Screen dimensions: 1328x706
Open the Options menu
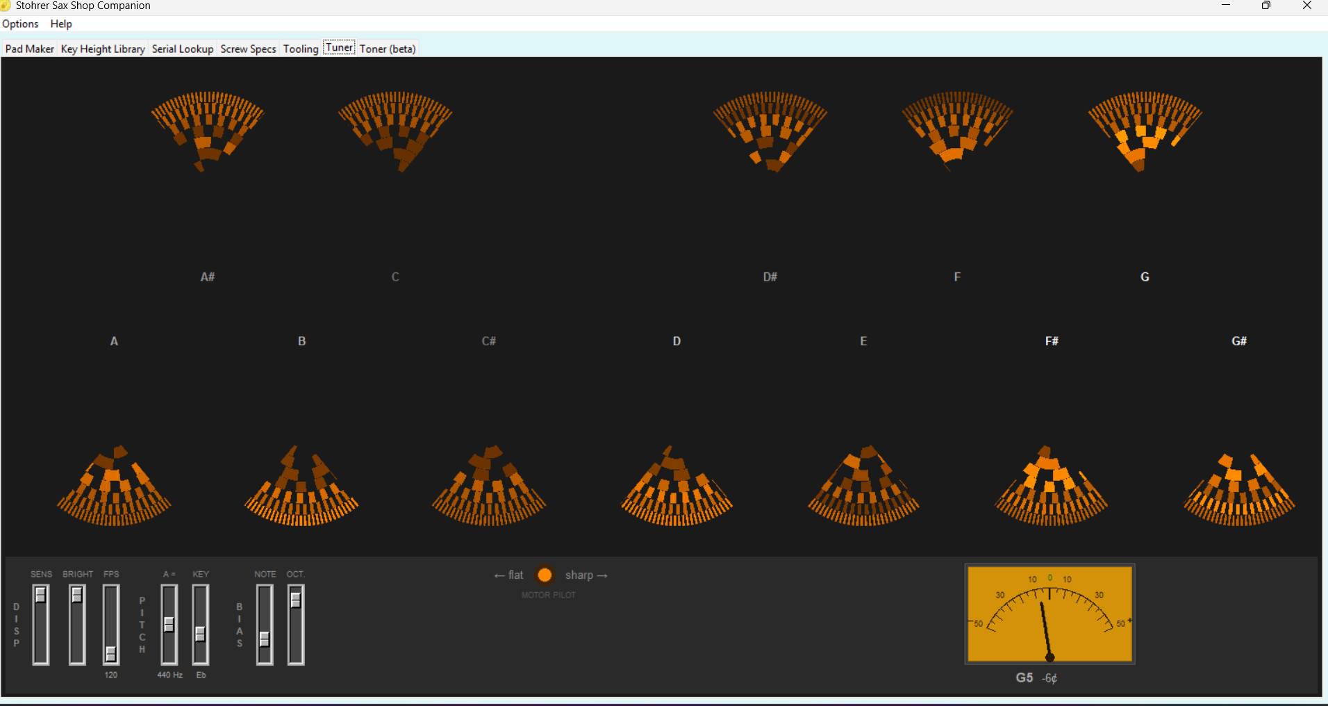pyautogui.click(x=20, y=24)
